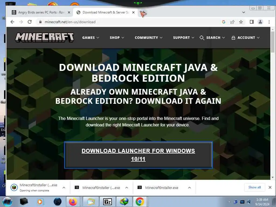
Task: Open tab search chevron in title bar
Action: coord(244,12)
